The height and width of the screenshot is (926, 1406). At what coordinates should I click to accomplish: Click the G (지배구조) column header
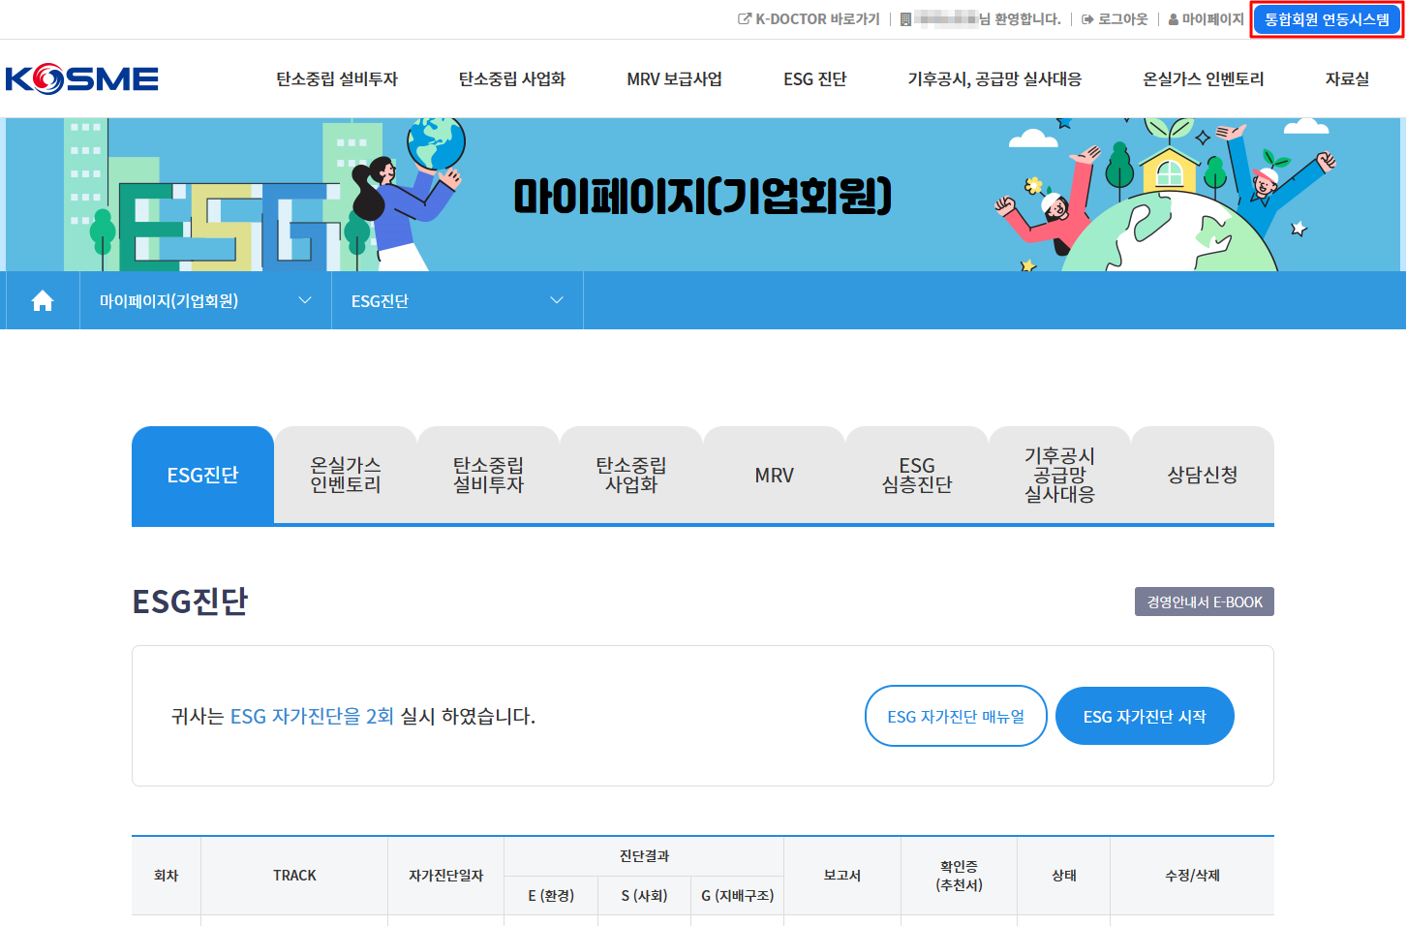click(x=737, y=896)
